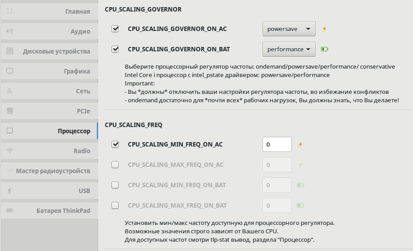
Task: Select the Процессор tab
Action: [49, 131]
